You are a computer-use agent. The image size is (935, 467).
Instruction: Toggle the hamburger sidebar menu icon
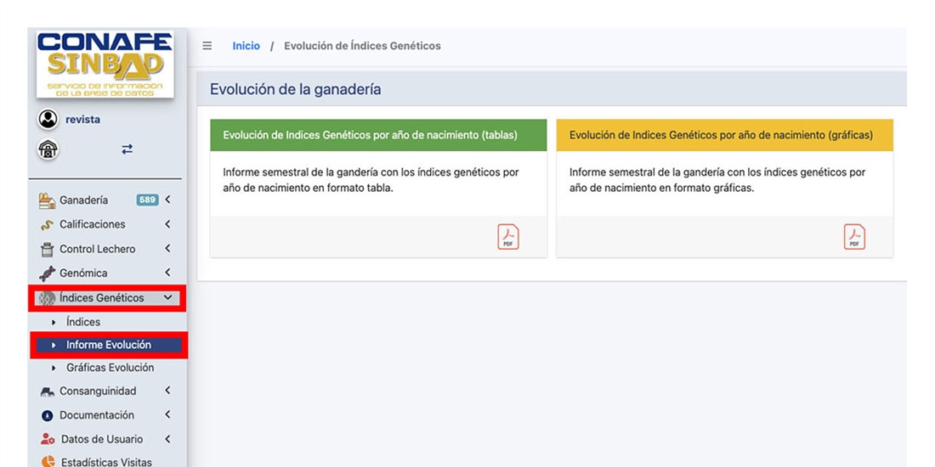(x=207, y=46)
